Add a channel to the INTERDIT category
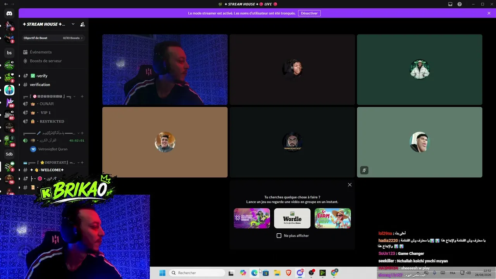The width and height of the screenshot is (496, 279). click(x=82, y=96)
